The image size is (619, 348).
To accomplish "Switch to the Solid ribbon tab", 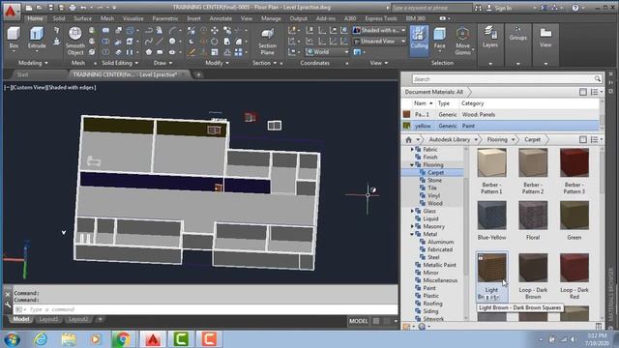I will coord(59,18).
